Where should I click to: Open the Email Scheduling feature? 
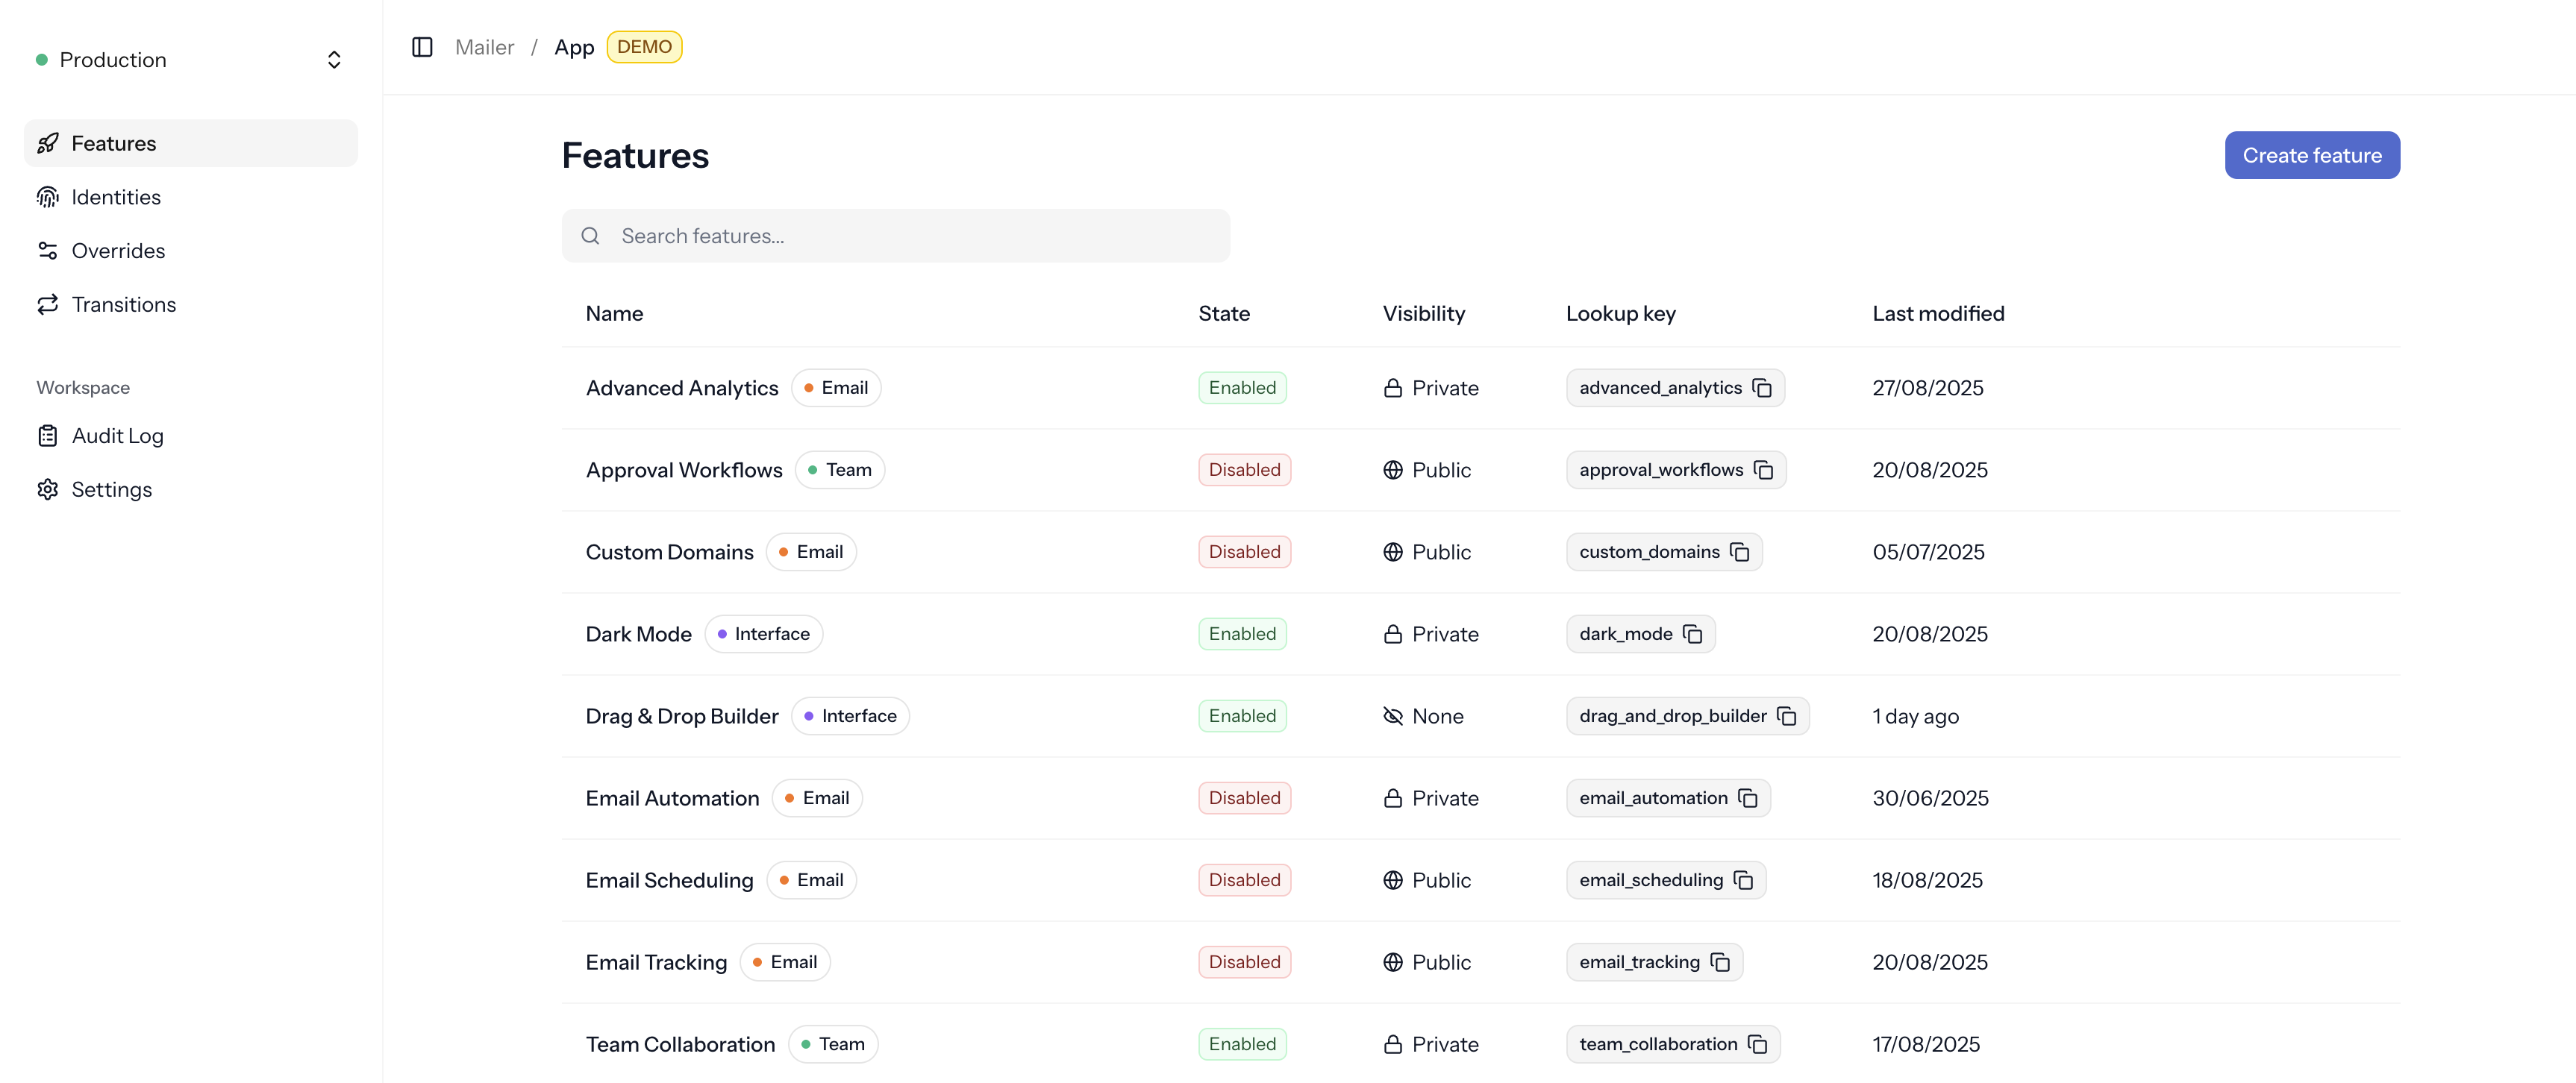(x=669, y=879)
